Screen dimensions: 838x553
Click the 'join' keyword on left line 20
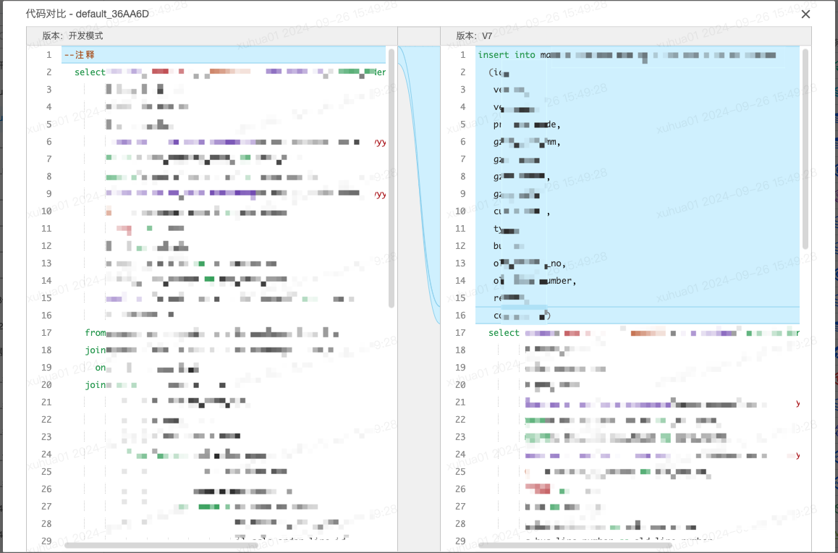point(95,385)
